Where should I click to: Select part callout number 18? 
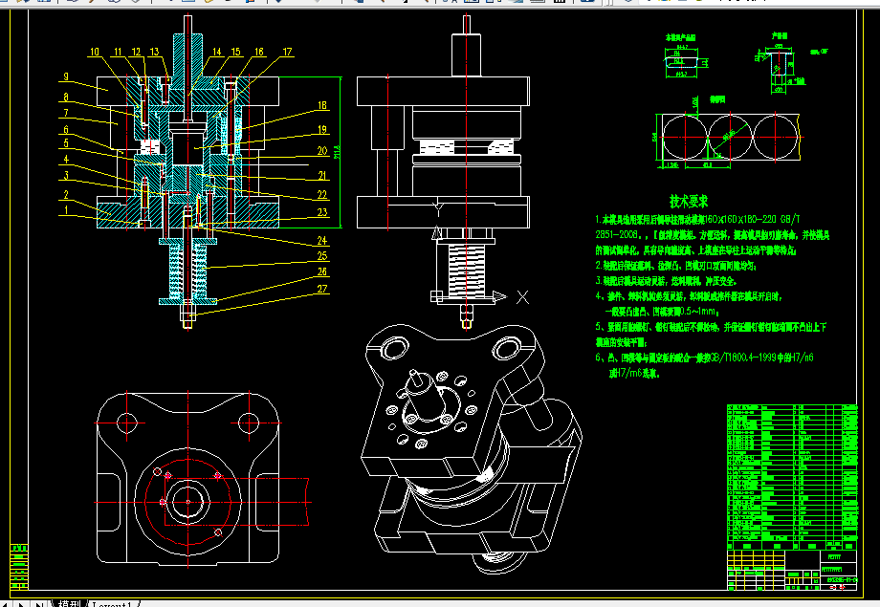322,105
